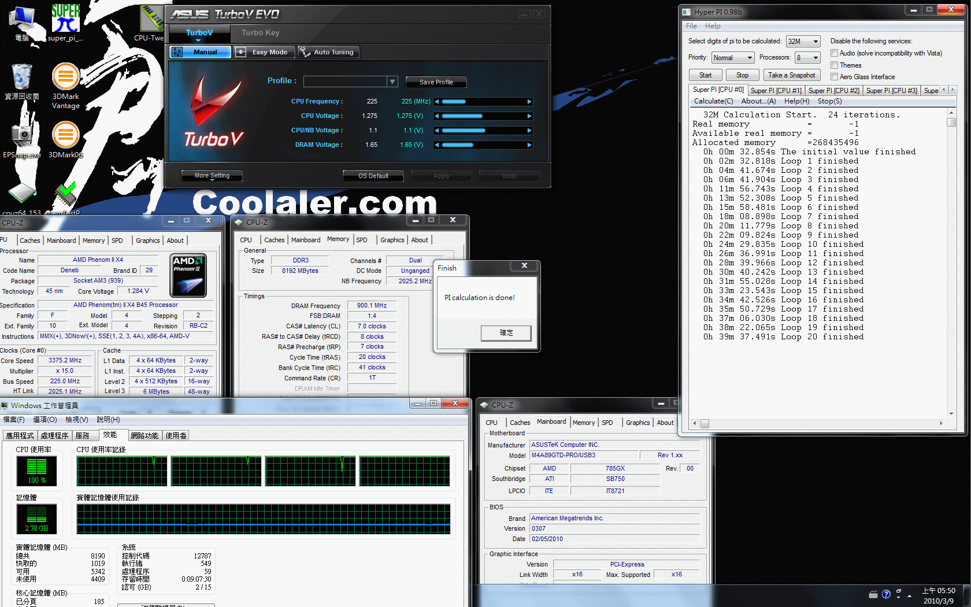
Task: Adjust the CPU Voltage slider
Action: [x=483, y=116]
